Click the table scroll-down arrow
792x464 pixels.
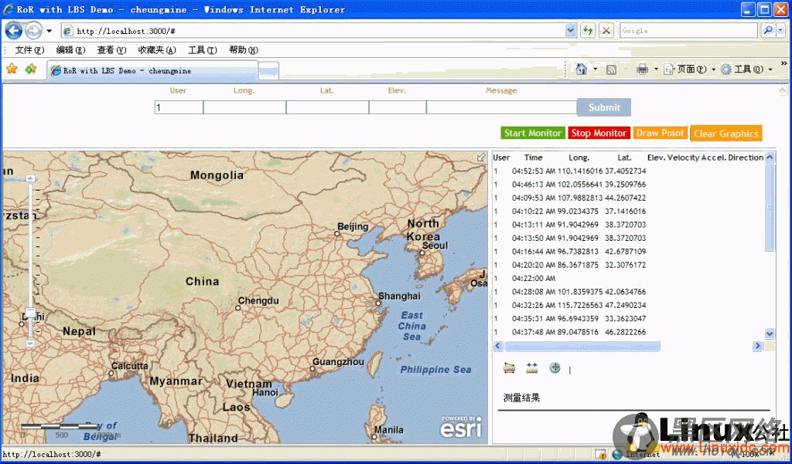[x=770, y=334]
